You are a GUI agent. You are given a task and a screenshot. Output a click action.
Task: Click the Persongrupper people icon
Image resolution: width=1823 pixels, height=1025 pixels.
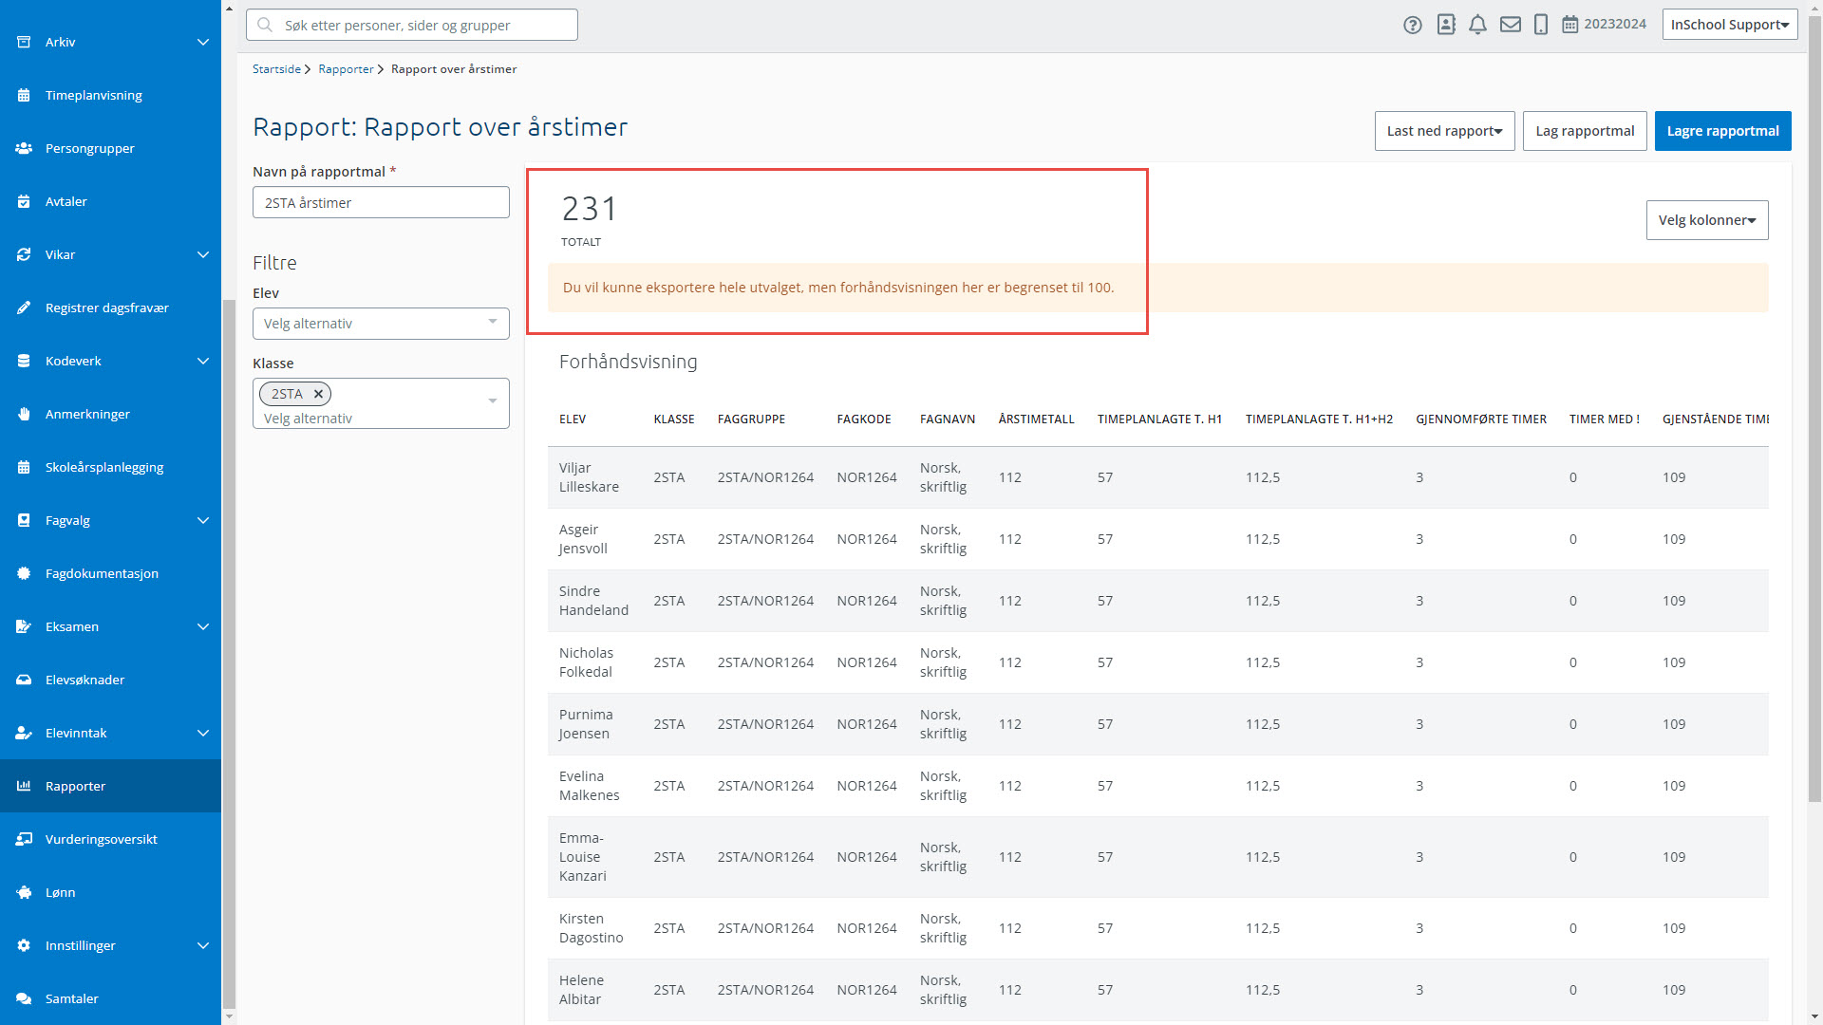tap(24, 148)
